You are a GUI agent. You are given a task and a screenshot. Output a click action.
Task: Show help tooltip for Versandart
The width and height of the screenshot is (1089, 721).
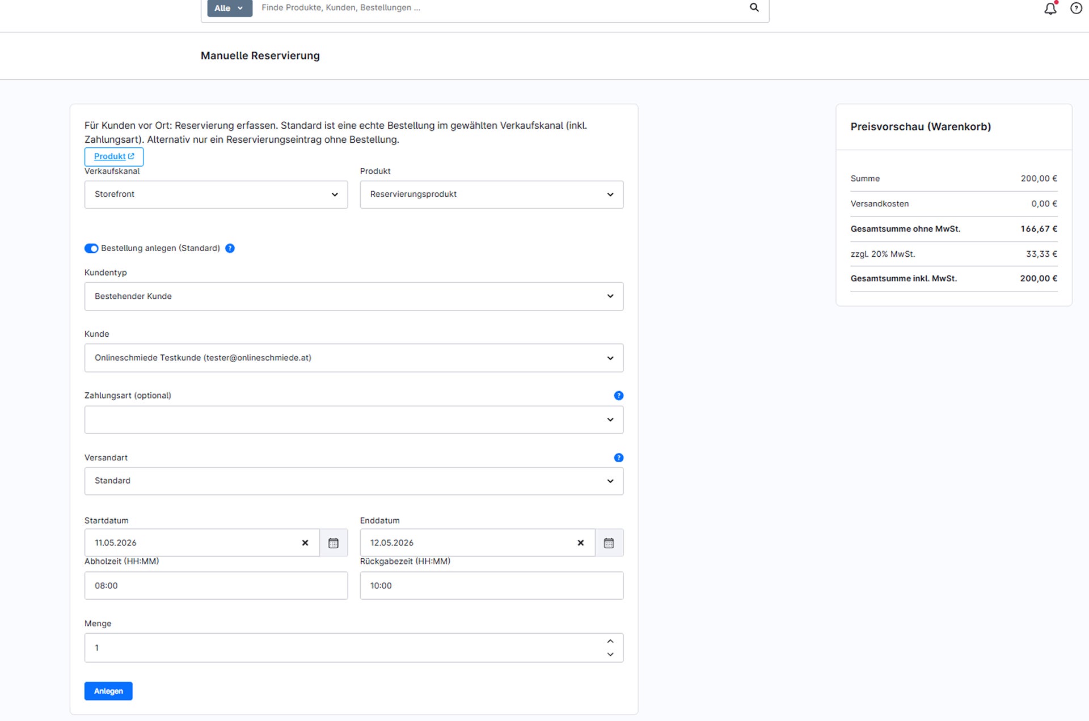(x=618, y=457)
